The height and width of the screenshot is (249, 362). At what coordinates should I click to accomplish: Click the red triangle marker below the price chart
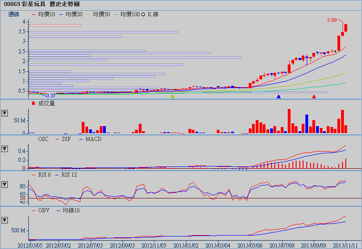(x=314, y=96)
